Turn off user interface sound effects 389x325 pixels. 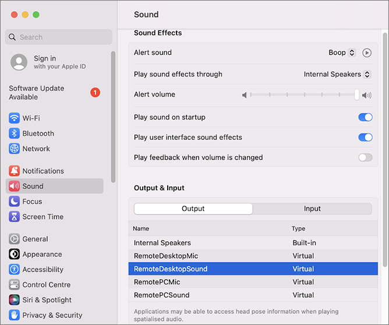365,137
